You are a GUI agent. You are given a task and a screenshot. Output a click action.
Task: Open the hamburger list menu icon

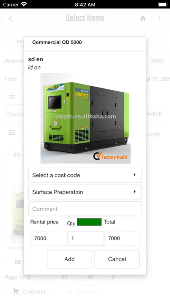point(12,132)
